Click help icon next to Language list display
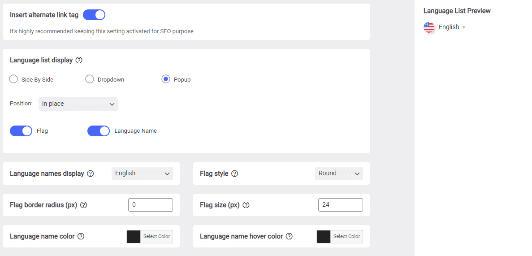 (79, 60)
